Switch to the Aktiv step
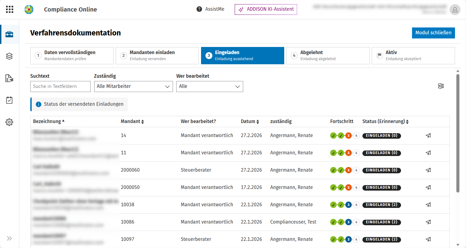The width and height of the screenshot is (466, 248). coord(413,55)
